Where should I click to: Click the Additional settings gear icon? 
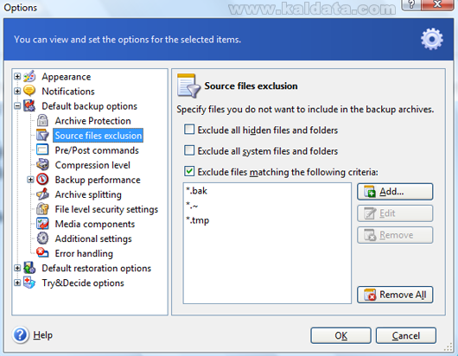pos(42,238)
